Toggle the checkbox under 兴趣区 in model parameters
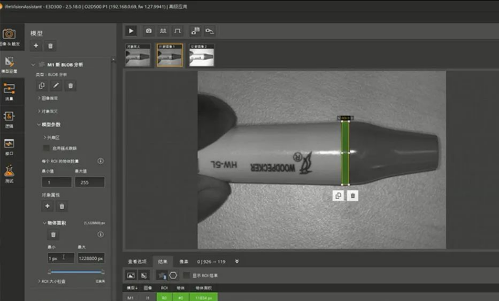Screen dimensions: 499x301 [x=46, y=148]
